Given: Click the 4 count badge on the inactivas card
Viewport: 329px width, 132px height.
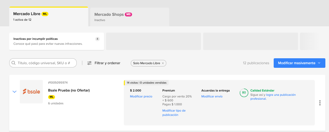Looking at the screenshot, I should point(97,39).
